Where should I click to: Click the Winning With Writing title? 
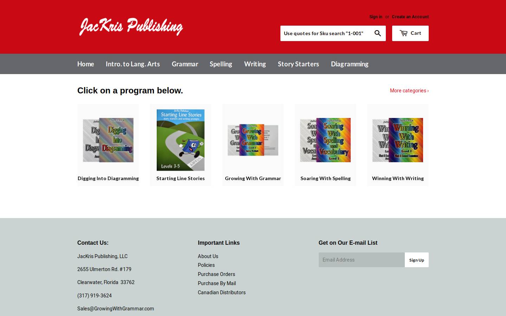398,178
